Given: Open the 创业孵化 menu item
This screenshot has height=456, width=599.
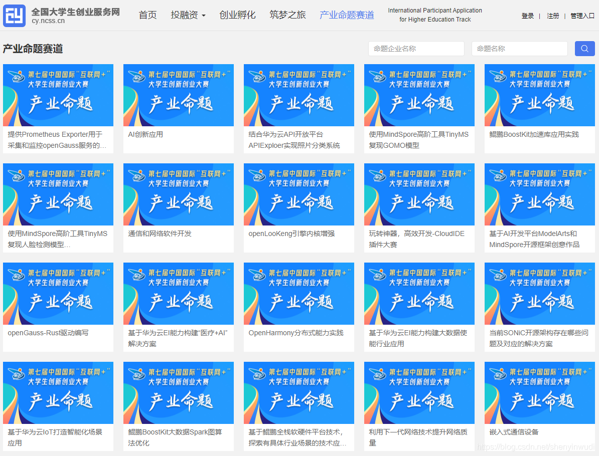Looking at the screenshot, I should point(237,15).
